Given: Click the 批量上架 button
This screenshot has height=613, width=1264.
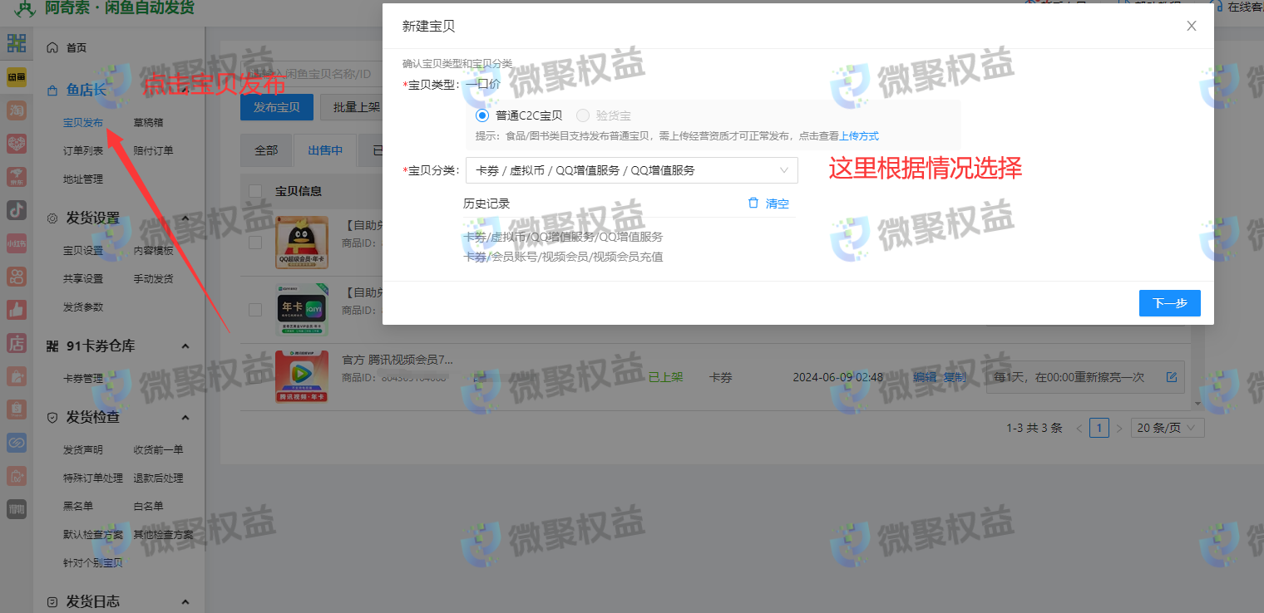Looking at the screenshot, I should tap(355, 107).
